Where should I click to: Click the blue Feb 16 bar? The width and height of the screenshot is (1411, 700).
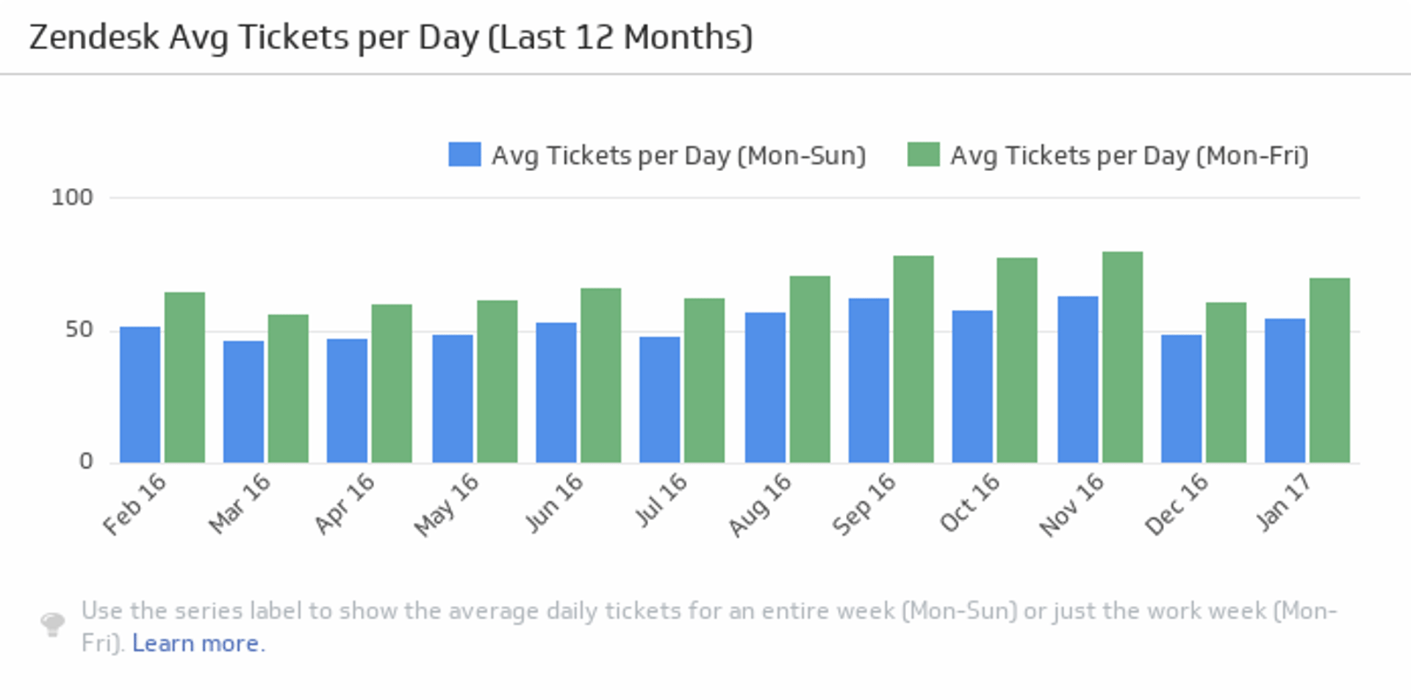(140, 394)
